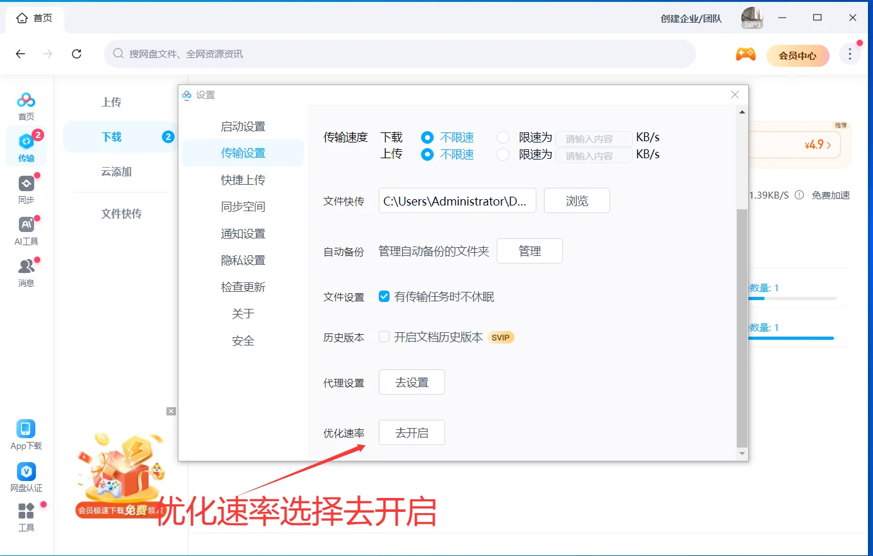Switch to the 下载 tab
Screen dimensions: 873x556
pos(112,136)
